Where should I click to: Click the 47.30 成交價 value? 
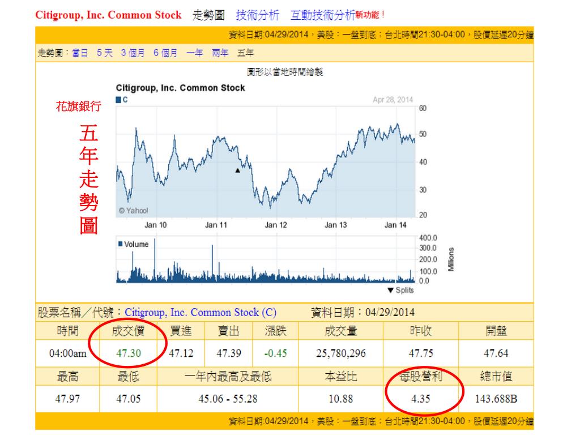(x=129, y=353)
